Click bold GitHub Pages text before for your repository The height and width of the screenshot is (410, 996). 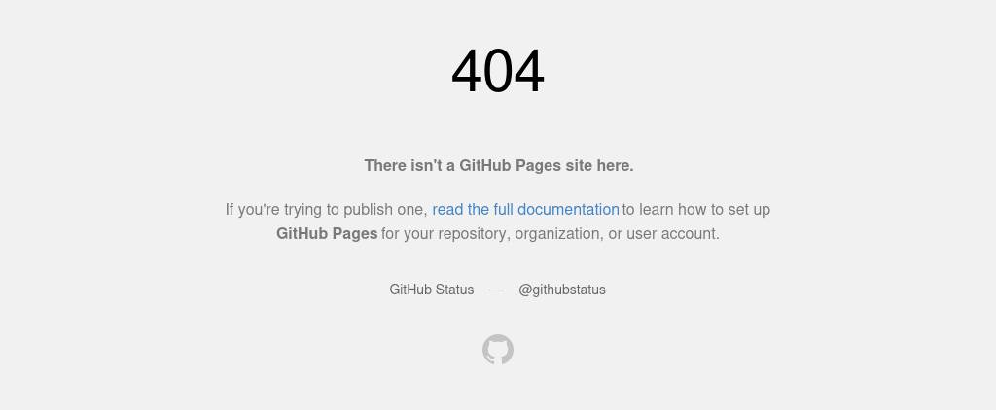point(327,233)
